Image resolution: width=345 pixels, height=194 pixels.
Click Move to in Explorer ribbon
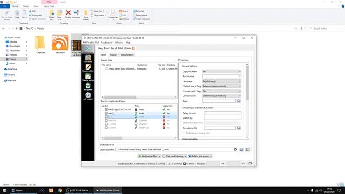[x=52, y=15]
